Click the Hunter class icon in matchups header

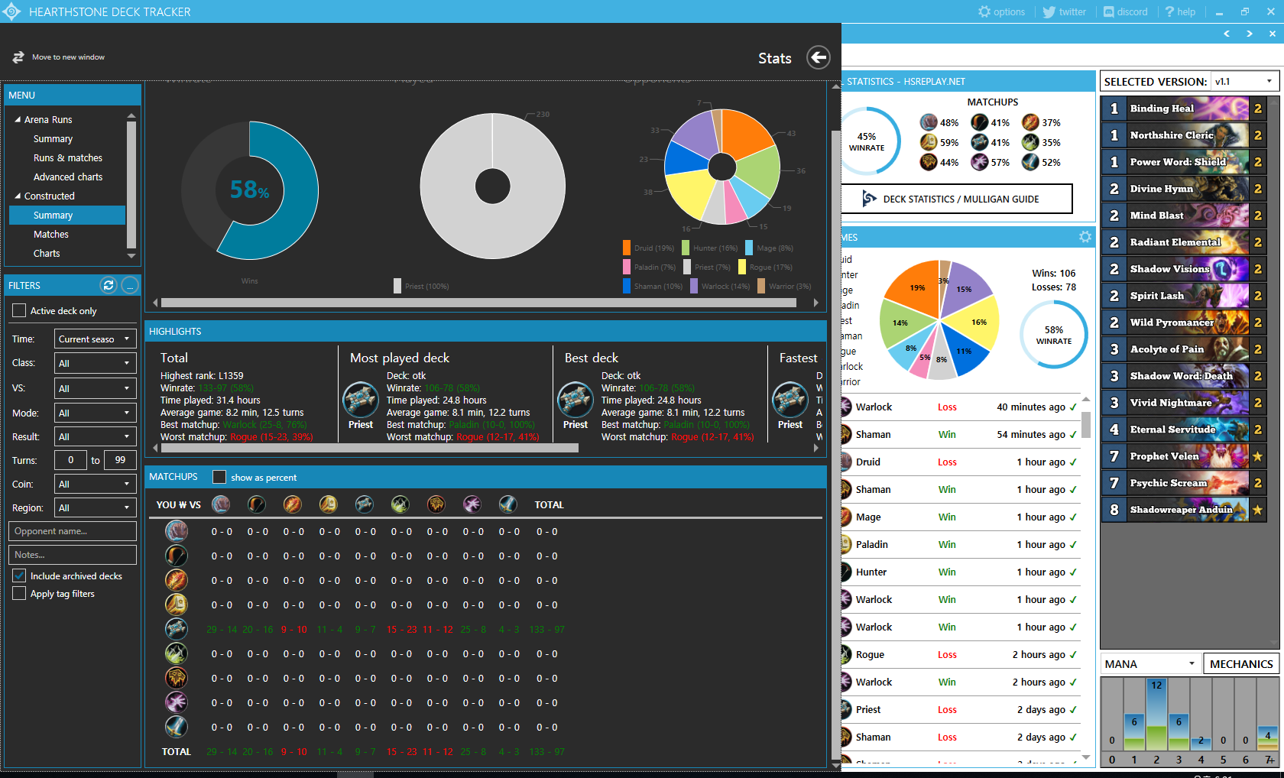click(x=257, y=504)
